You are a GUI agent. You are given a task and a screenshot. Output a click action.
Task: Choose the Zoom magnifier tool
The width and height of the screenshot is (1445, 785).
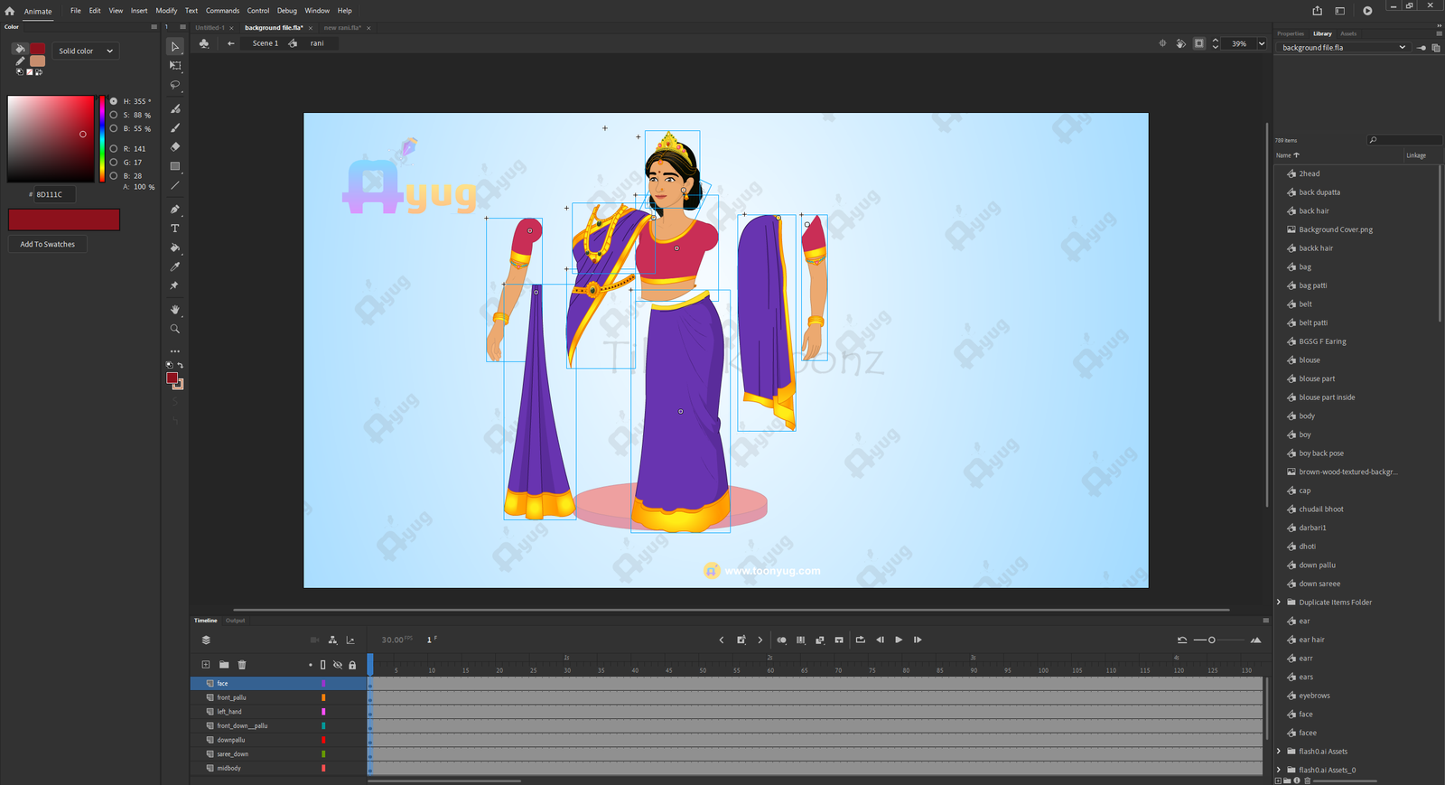(x=175, y=329)
